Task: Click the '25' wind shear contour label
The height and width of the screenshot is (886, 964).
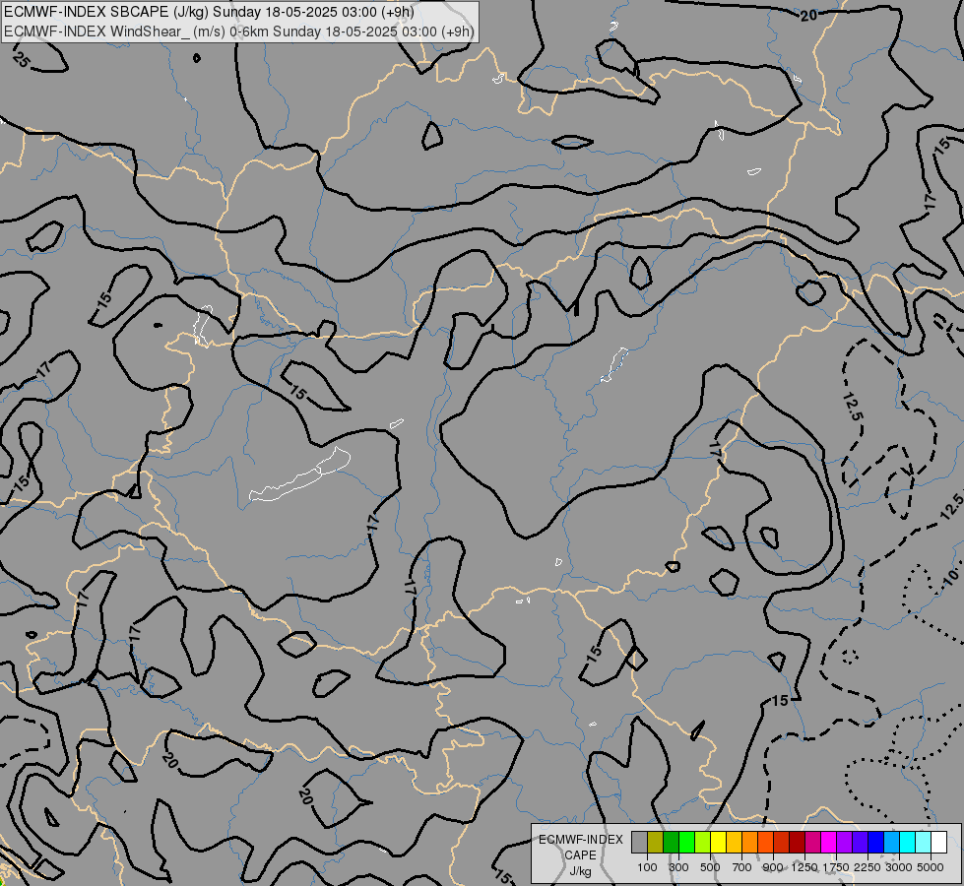Action: [21, 60]
